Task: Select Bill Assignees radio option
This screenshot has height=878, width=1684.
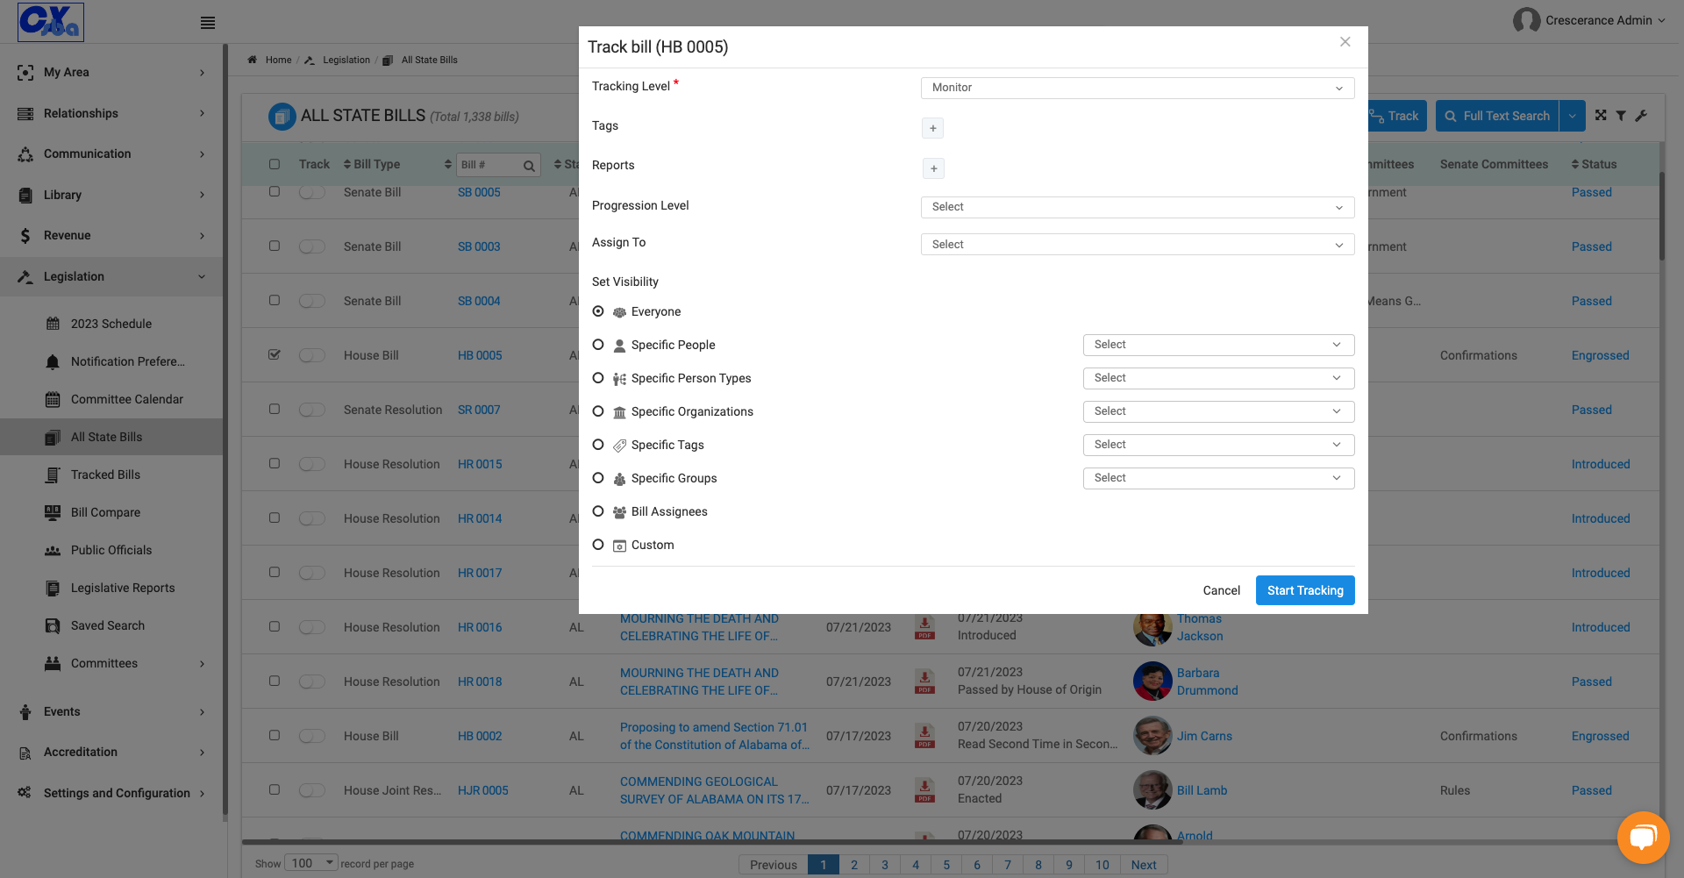Action: click(598, 511)
